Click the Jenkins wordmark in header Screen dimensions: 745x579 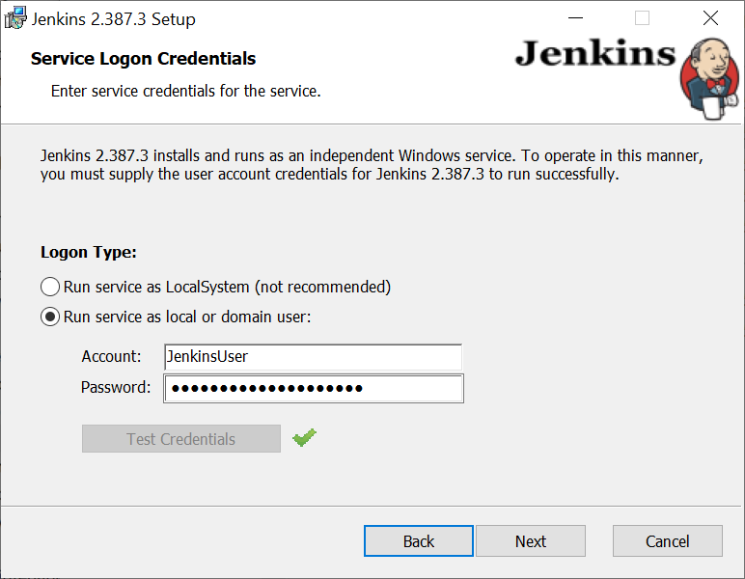(x=595, y=53)
